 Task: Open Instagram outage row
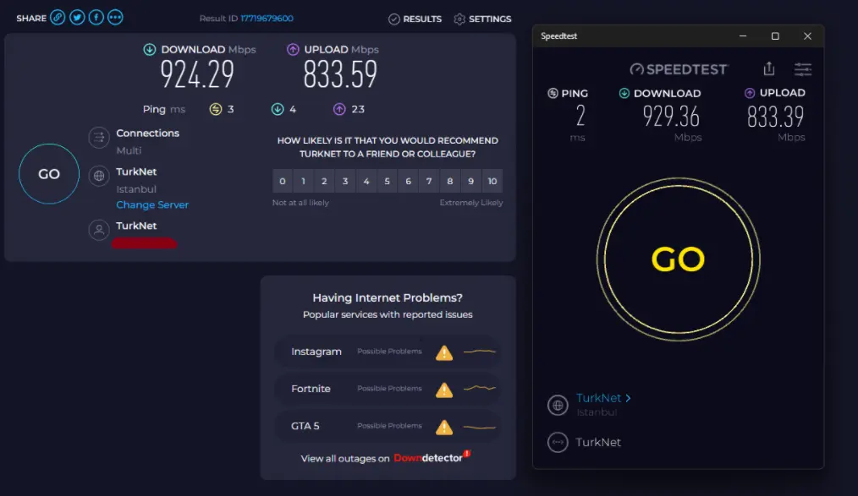point(388,352)
